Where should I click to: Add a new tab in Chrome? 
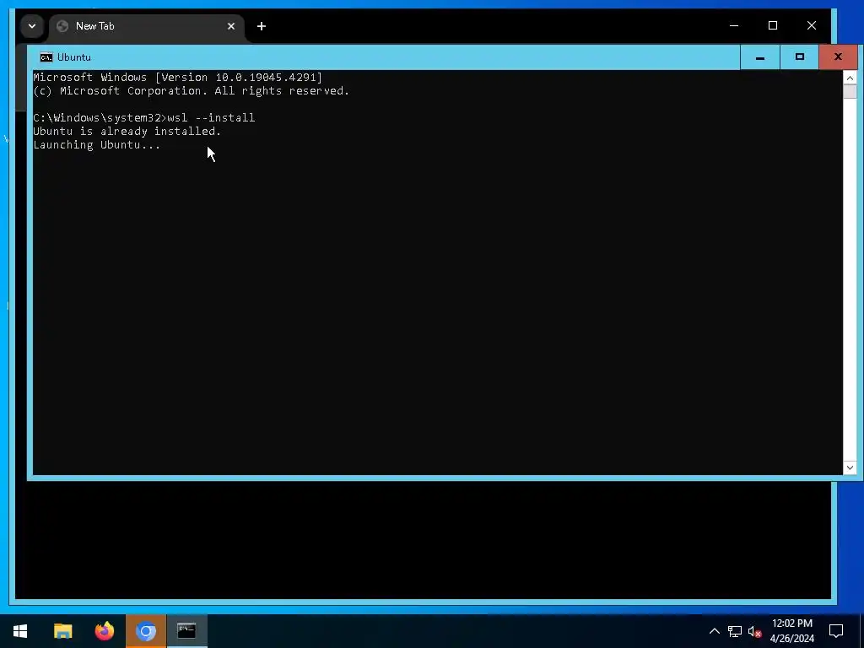tap(262, 26)
